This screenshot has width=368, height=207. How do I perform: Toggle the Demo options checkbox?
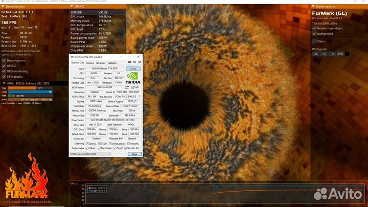(4, 60)
